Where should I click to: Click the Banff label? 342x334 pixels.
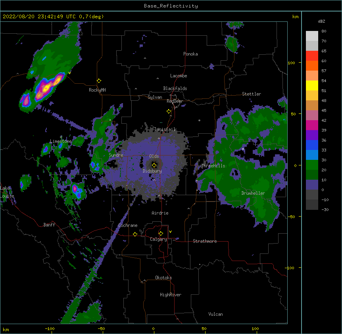coord(49,225)
